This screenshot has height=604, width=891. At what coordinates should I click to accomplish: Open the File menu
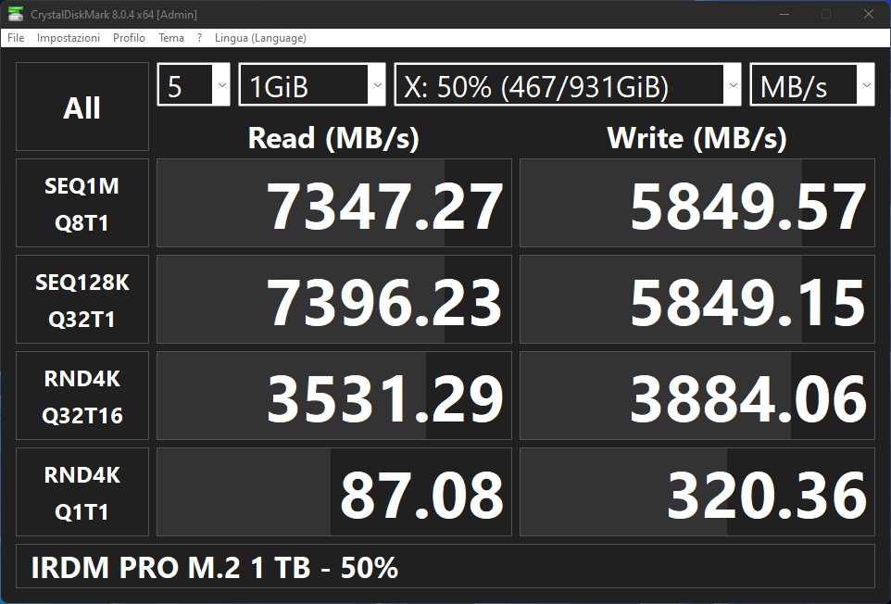(x=16, y=38)
